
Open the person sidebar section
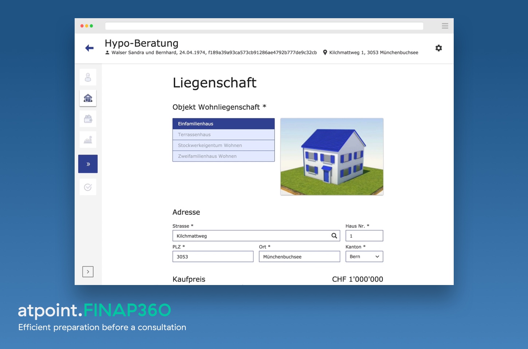click(88, 77)
